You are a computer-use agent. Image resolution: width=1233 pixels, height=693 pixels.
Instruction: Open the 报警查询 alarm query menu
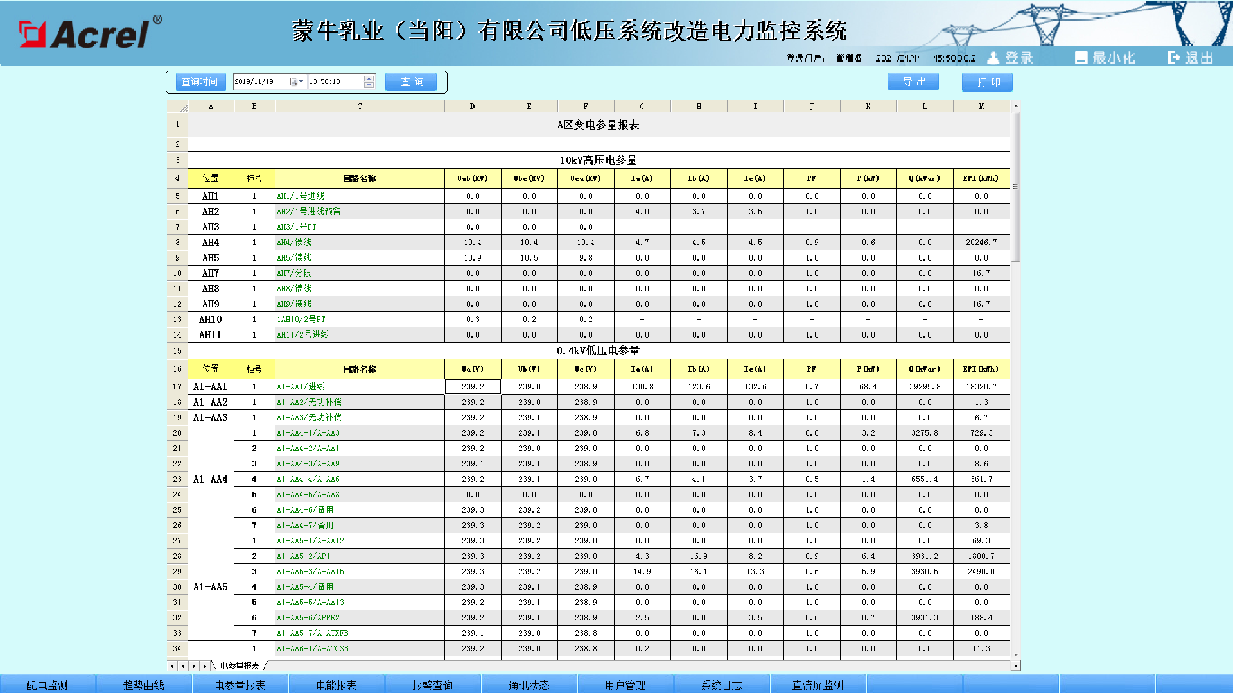tap(432, 685)
